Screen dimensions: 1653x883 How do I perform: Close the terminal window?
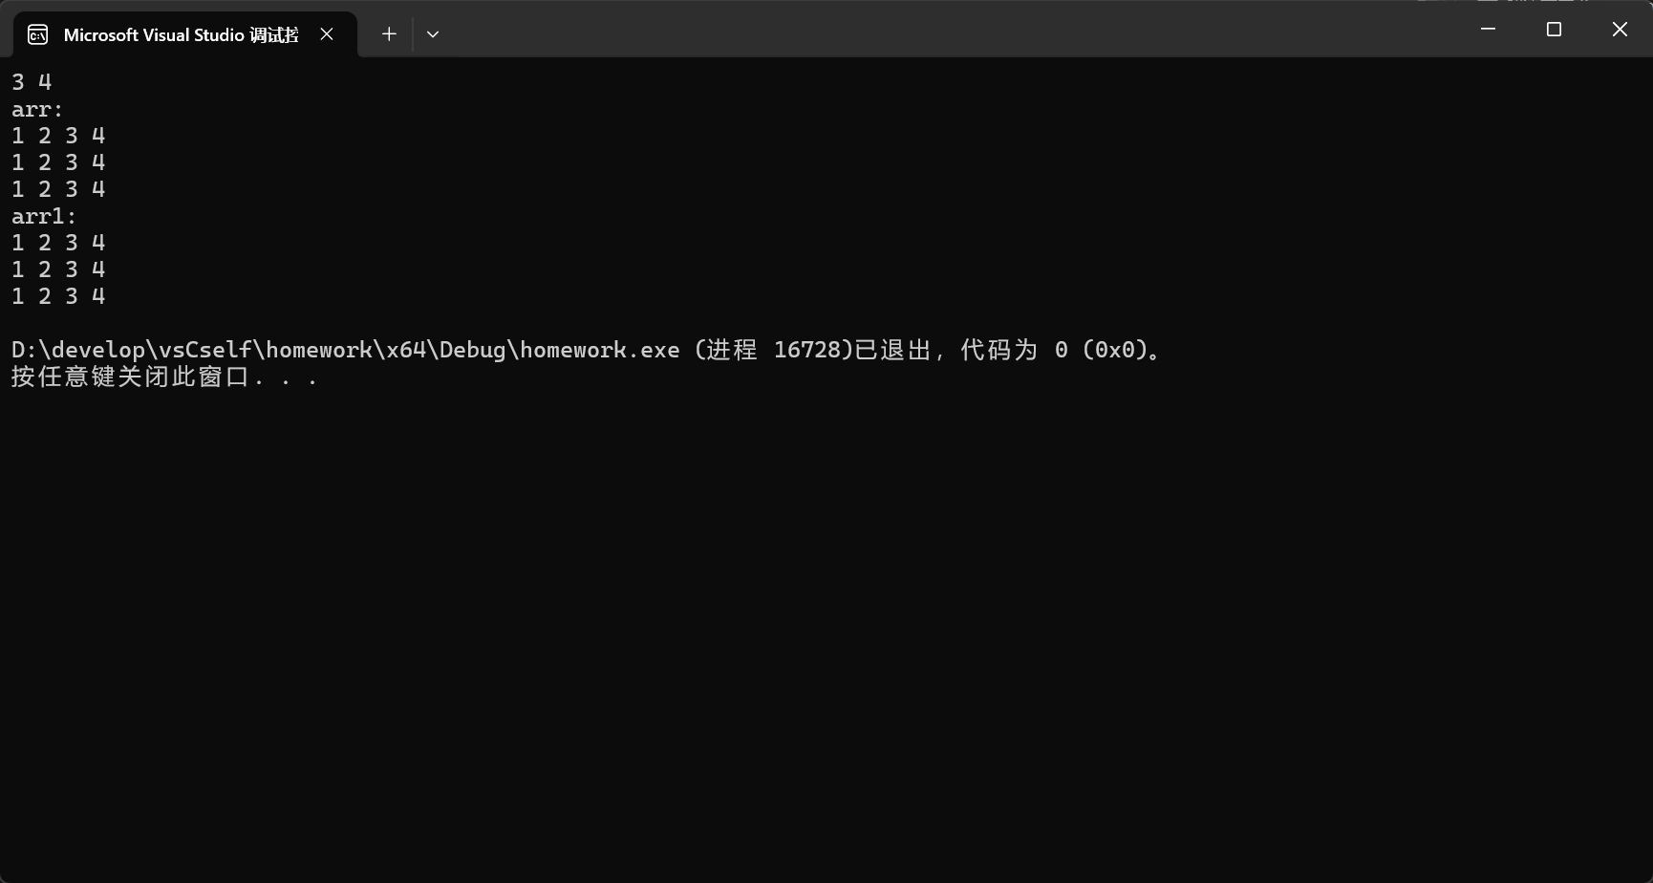1620,30
